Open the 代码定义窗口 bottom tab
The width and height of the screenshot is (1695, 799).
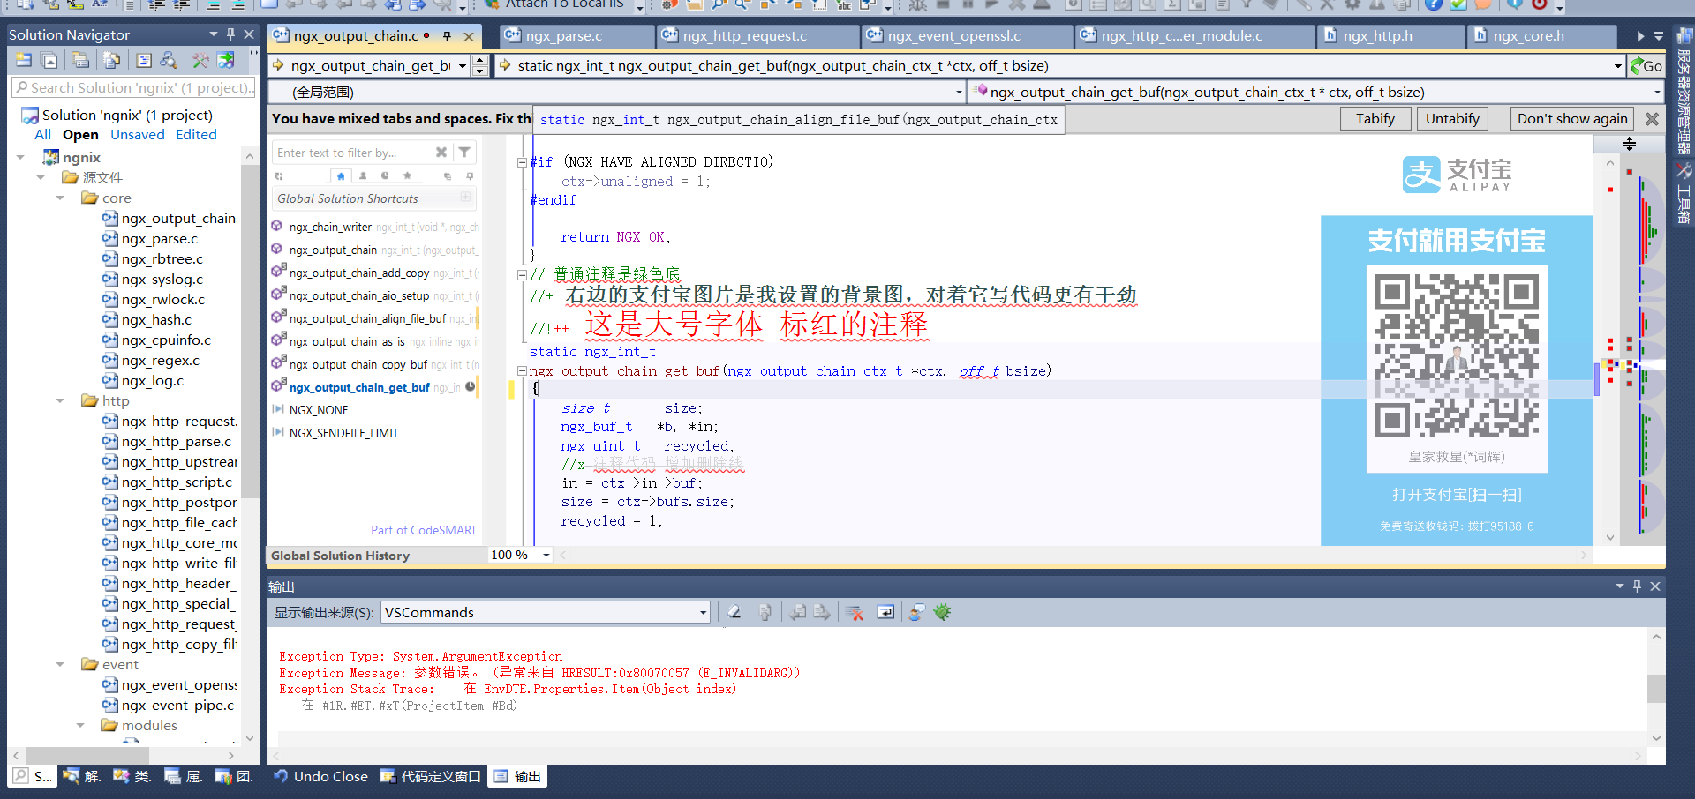point(431,777)
